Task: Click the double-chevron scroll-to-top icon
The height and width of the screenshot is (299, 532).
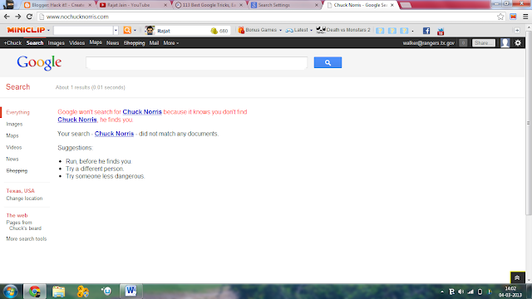Action: pyautogui.click(x=517, y=277)
